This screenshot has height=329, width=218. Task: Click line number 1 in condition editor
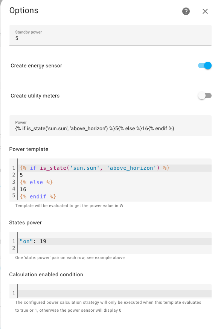14,292
